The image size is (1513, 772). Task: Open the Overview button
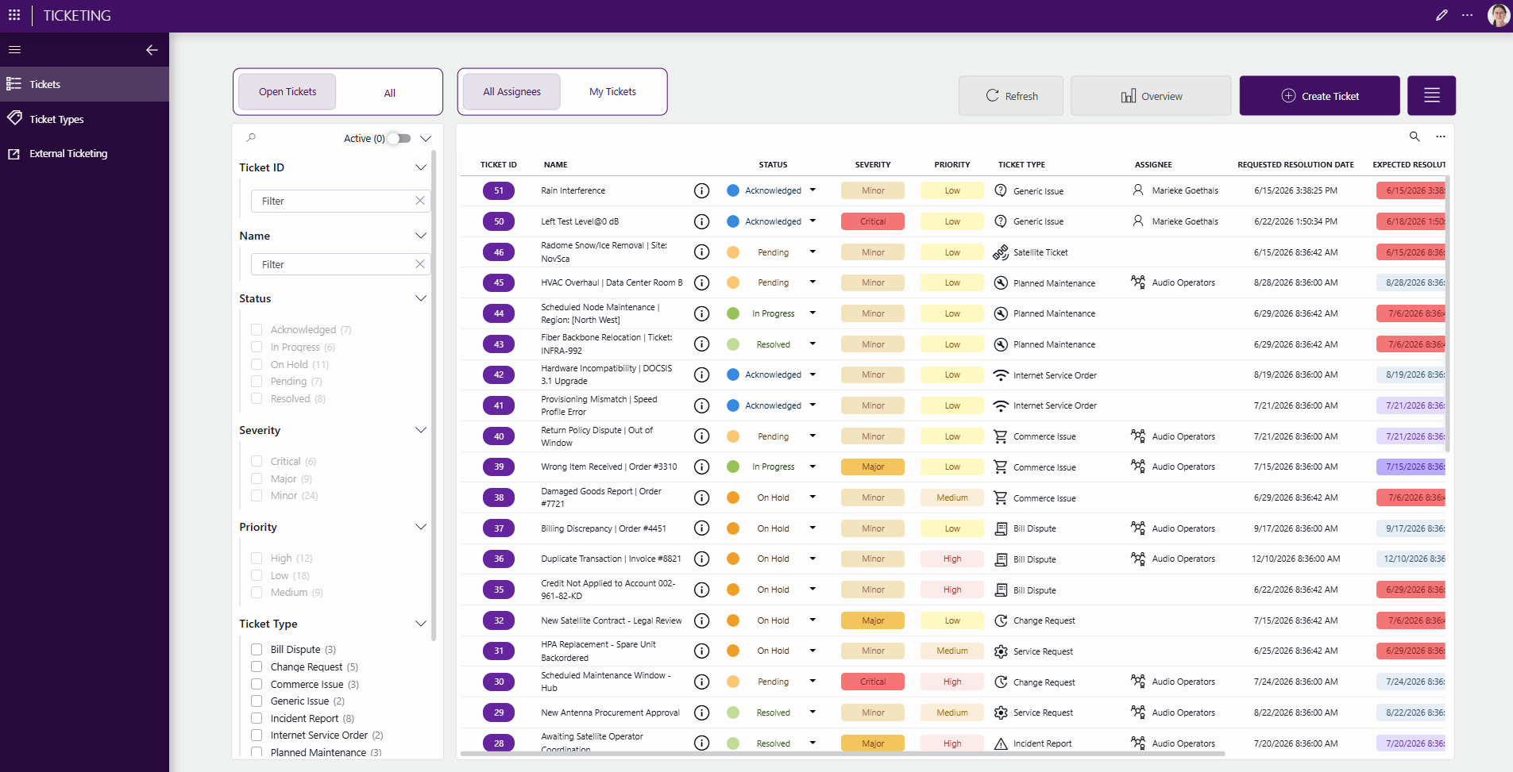pos(1151,96)
